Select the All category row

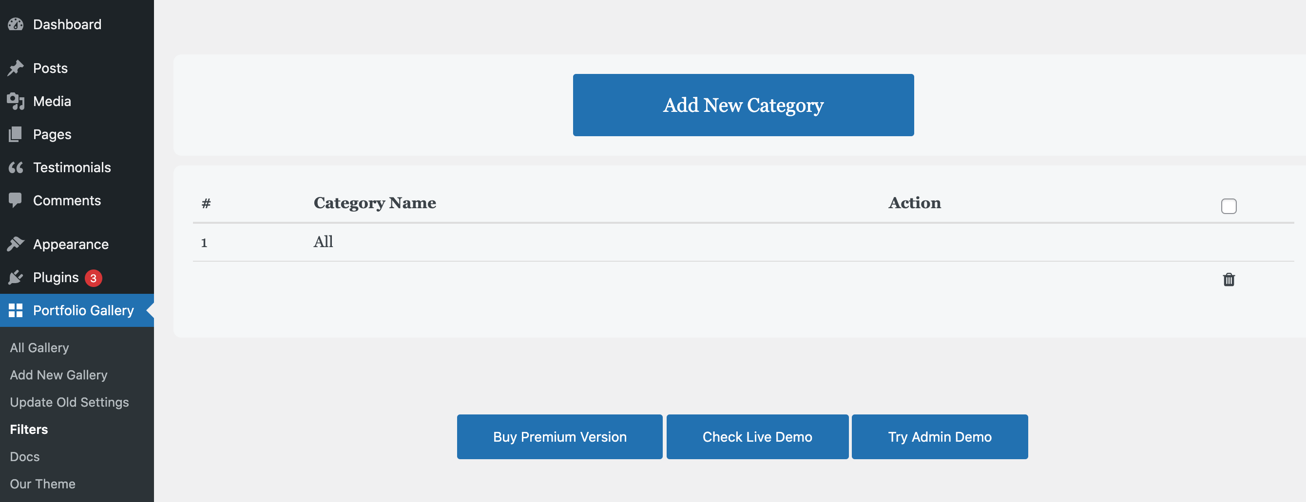(x=324, y=242)
